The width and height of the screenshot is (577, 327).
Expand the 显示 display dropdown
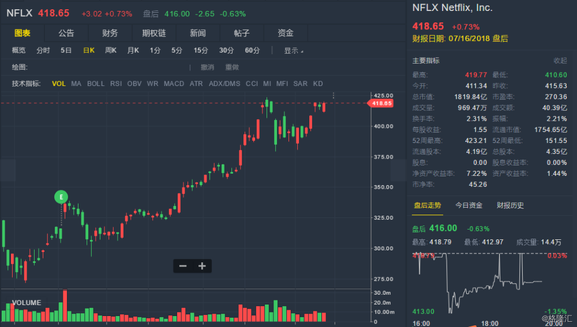coord(293,51)
